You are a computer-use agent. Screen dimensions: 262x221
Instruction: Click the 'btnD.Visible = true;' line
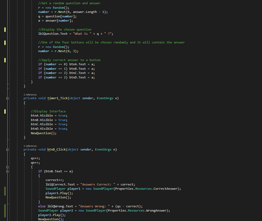click(x=49, y=129)
